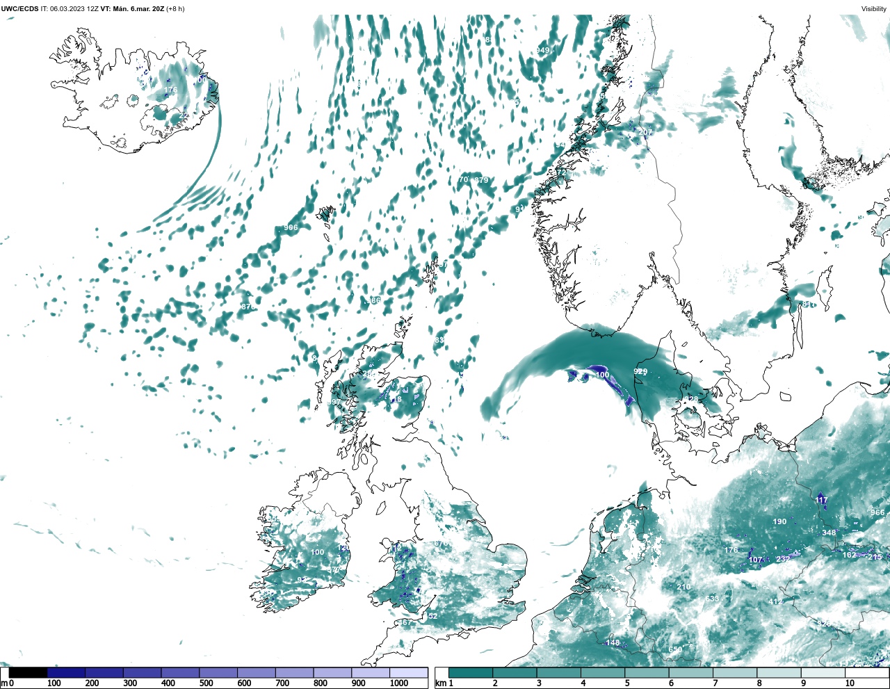Click the 'km' unit label on the legend
This screenshot has height=689, width=890.
(x=441, y=683)
